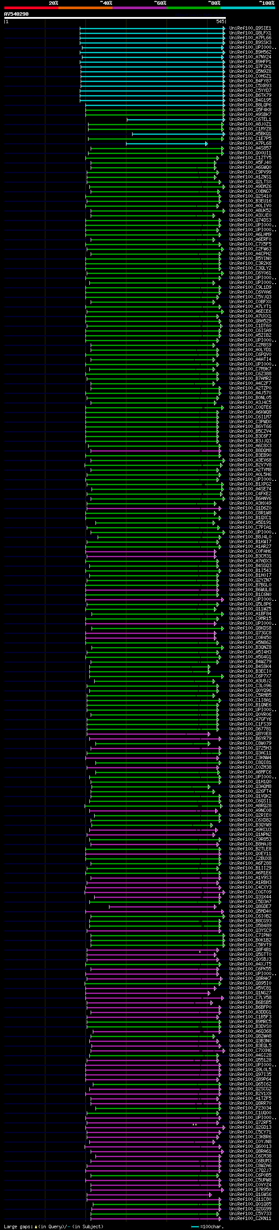This screenshot has height=1230, width=279.
Task: Open the UniRef100_C0QTE6 label
Action: [250, 408]
